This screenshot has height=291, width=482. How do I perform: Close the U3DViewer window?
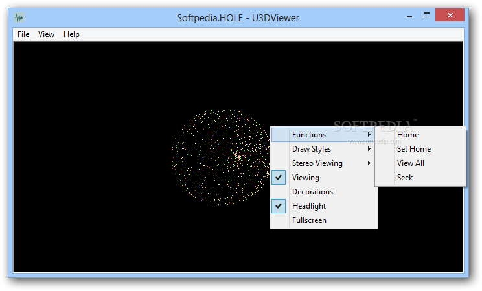[x=450, y=15]
